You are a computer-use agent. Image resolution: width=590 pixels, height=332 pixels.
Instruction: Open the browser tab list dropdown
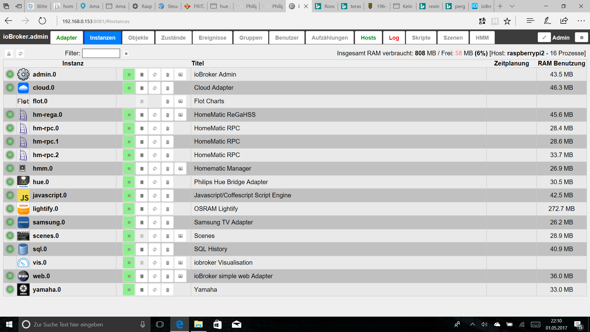(512, 6)
